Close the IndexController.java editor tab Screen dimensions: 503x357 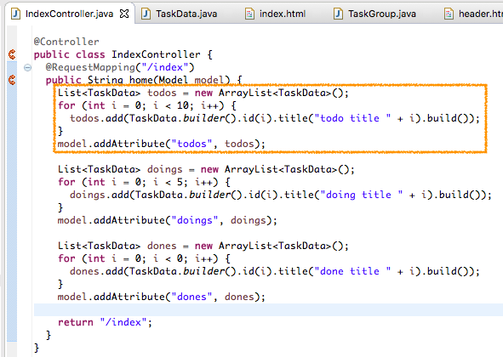point(124,14)
